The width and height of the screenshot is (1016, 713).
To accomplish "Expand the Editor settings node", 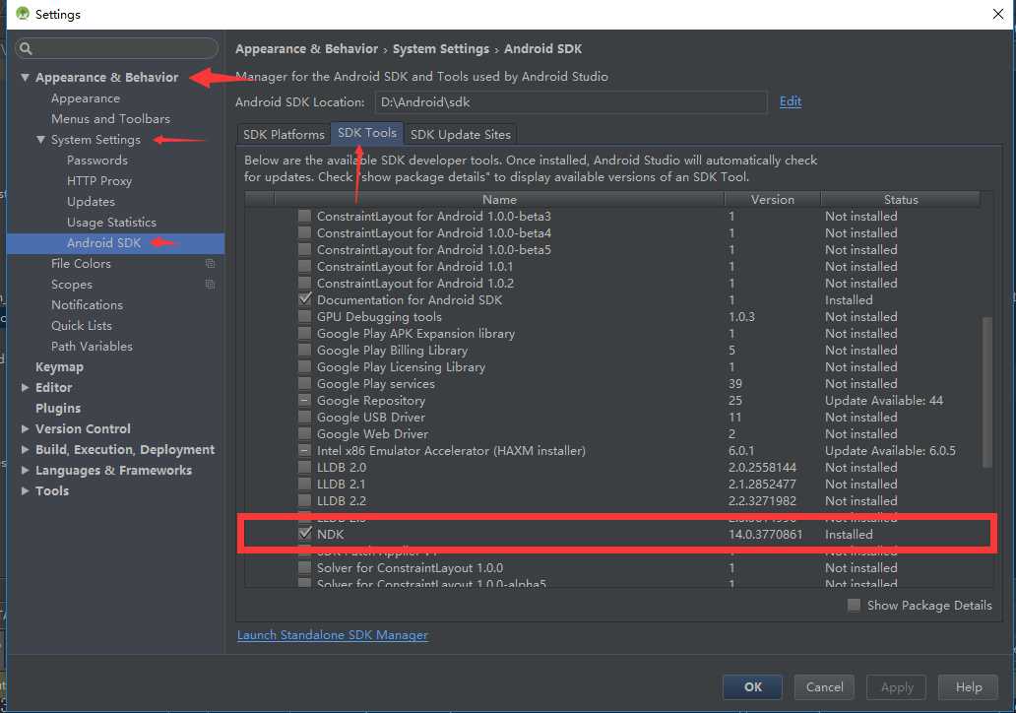I will point(25,388).
